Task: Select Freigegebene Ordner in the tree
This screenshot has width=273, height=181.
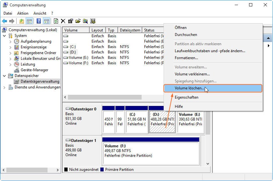Action: [x=38, y=53]
